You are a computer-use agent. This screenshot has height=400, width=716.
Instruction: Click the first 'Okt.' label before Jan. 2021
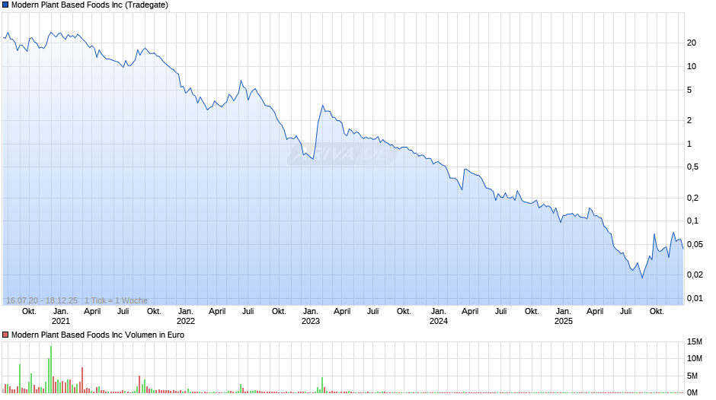(x=29, y=312)
